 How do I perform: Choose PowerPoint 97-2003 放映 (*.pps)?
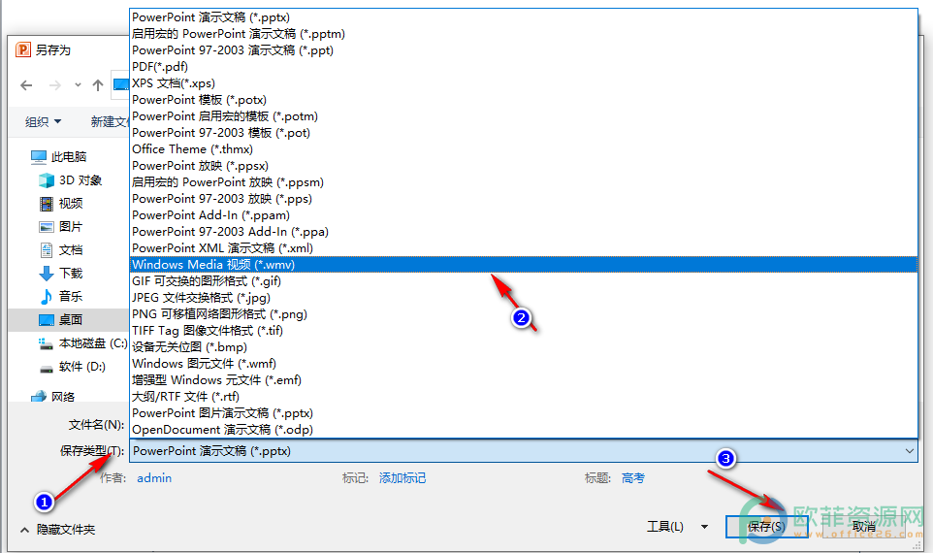(524, 199)
